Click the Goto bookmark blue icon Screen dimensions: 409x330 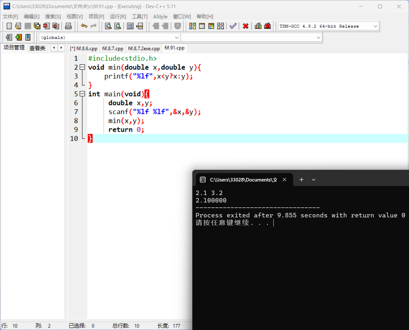pos(28,38)
